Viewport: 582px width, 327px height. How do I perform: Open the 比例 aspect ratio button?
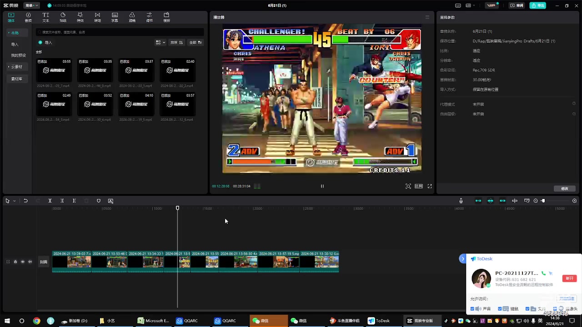click(419, 186)
